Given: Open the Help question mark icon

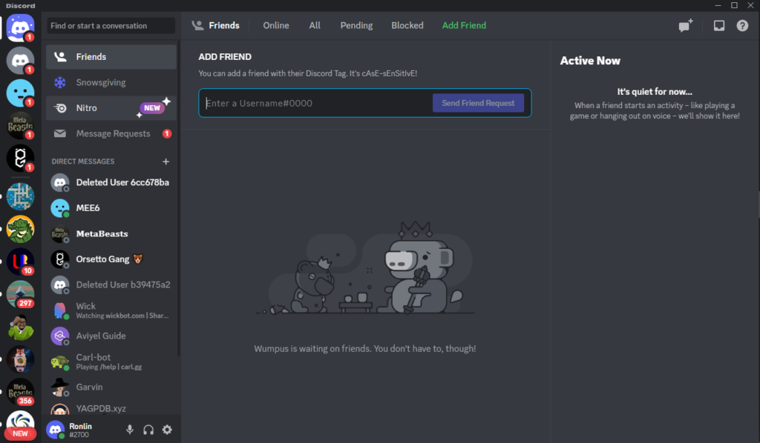Looking at the screenshot, I should (x=742, y=26).
